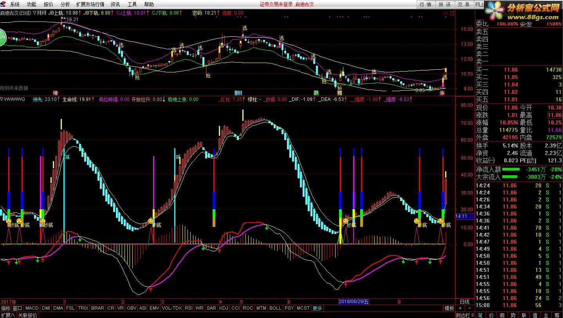Click the red square icon beside the diamond icon
Viewport: 563px width, 318px height.
coord(452,13)
